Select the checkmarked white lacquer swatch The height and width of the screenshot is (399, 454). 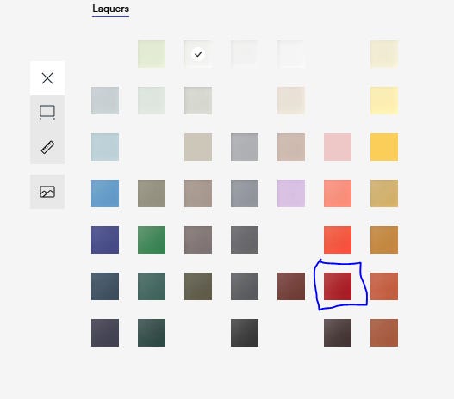[x=198, y=54]
